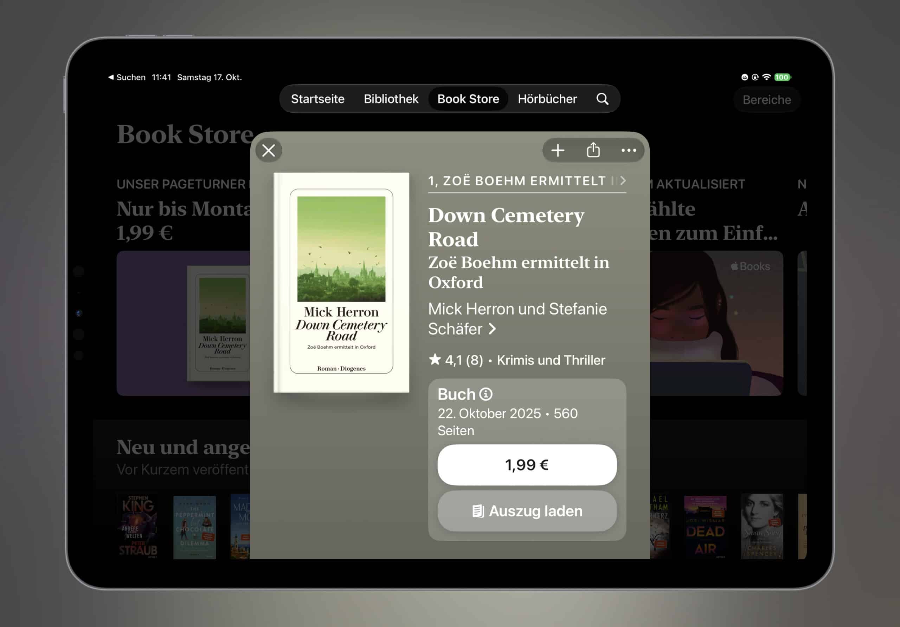Go back to Suchen app
Image resolution: width=900 pixels, height=627 pixels.
[x=127, y=77]
